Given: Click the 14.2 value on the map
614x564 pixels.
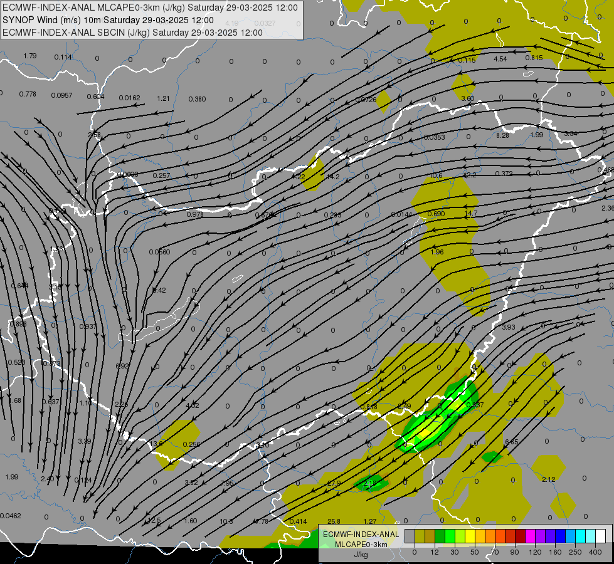Looking at the screenshot, I should coord(333,177).
